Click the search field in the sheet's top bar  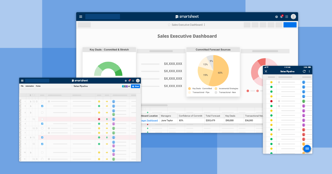tap(37, 80)
